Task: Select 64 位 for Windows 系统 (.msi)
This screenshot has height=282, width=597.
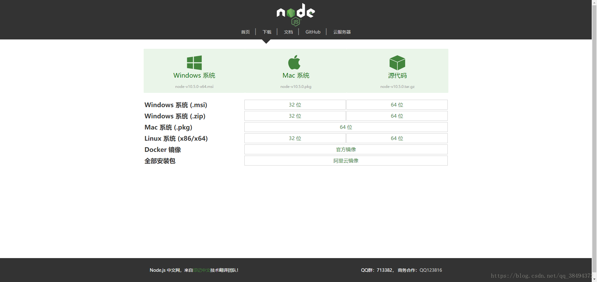Action: (x=397, y=105)
